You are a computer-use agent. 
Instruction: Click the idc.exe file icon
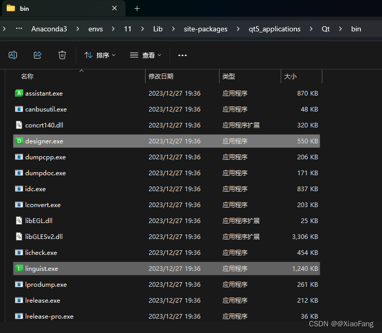[19, 189]
